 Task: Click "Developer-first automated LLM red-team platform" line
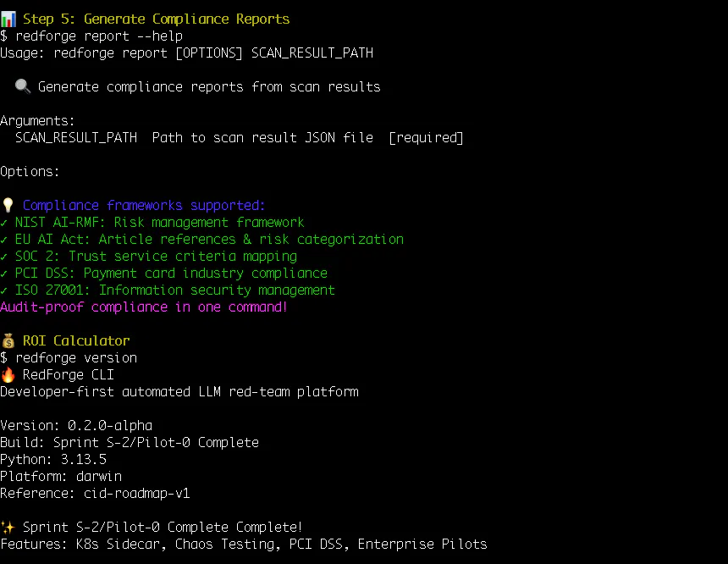coord(179,391)
